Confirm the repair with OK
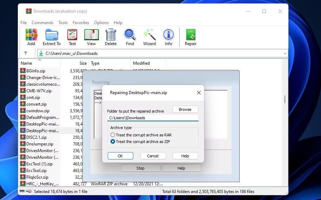321x200 pixels. [x=120, y=156]
